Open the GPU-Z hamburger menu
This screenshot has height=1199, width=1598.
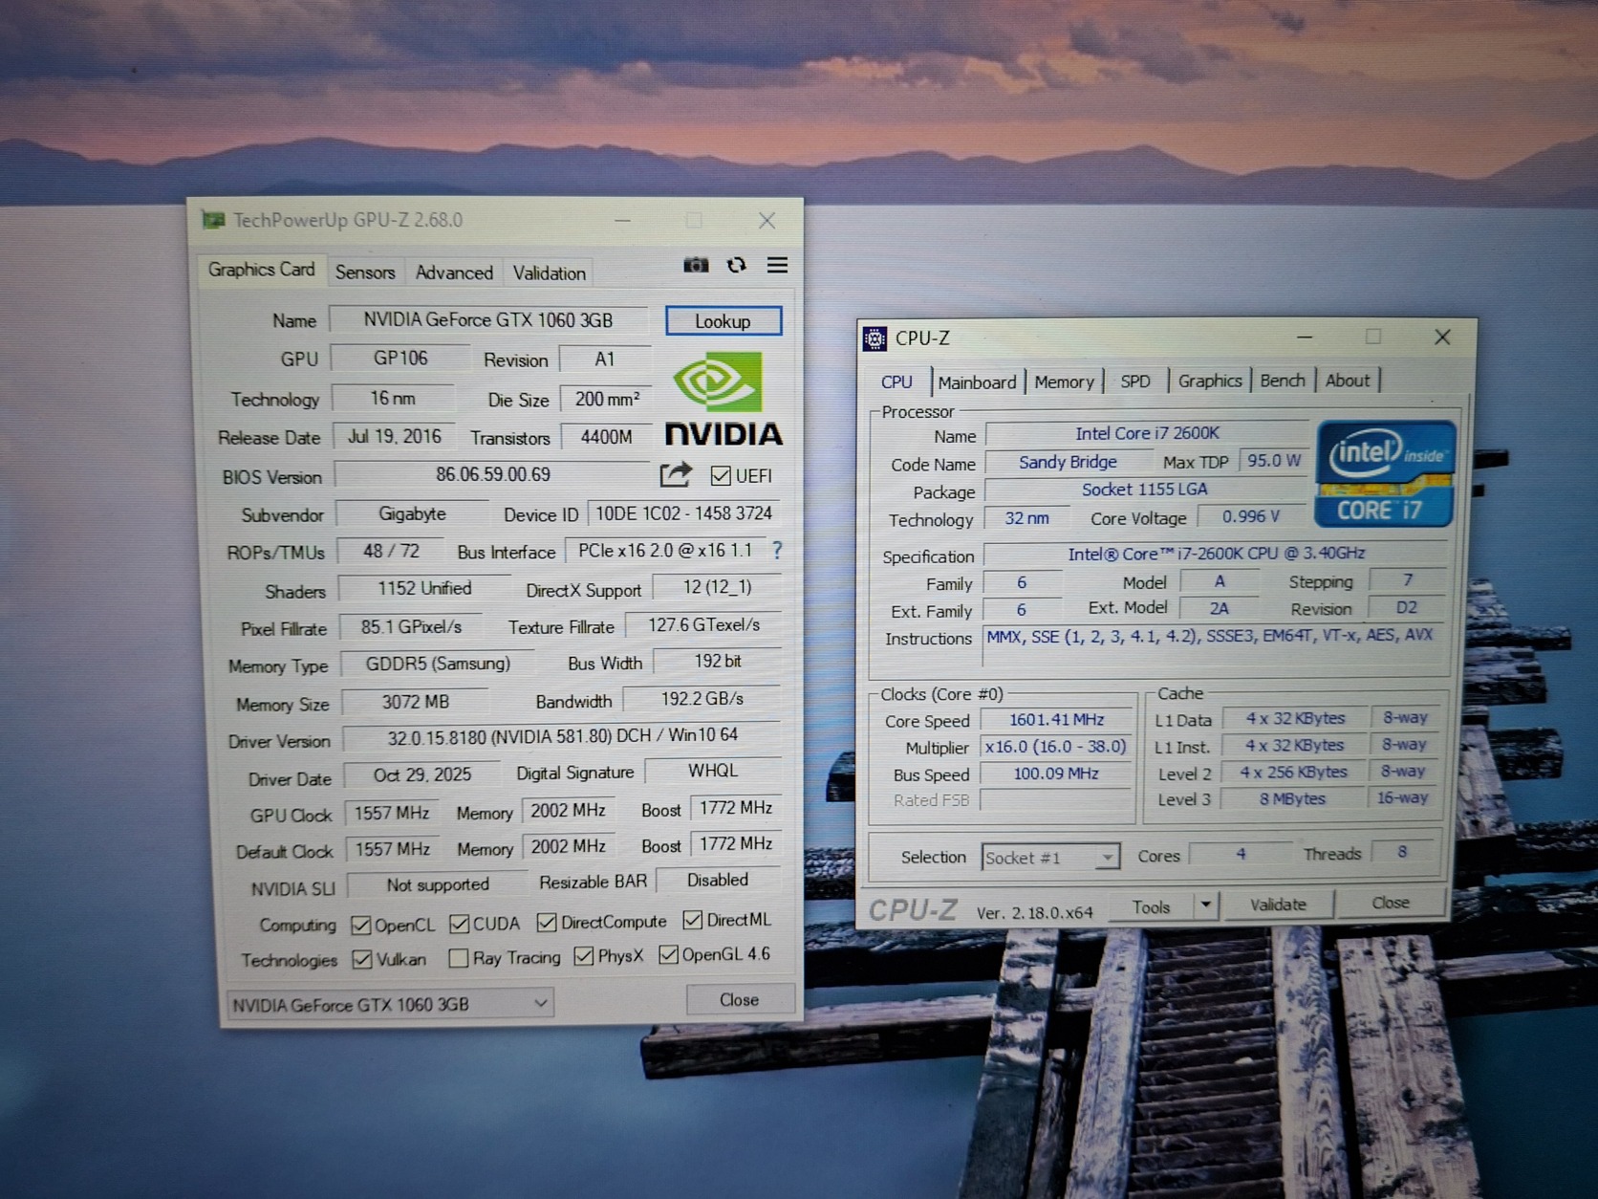[777, 265]
